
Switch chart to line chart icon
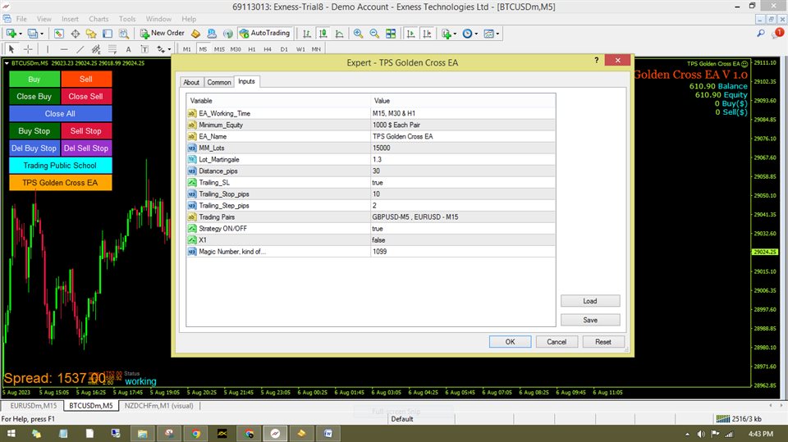[x=340, y=34]
